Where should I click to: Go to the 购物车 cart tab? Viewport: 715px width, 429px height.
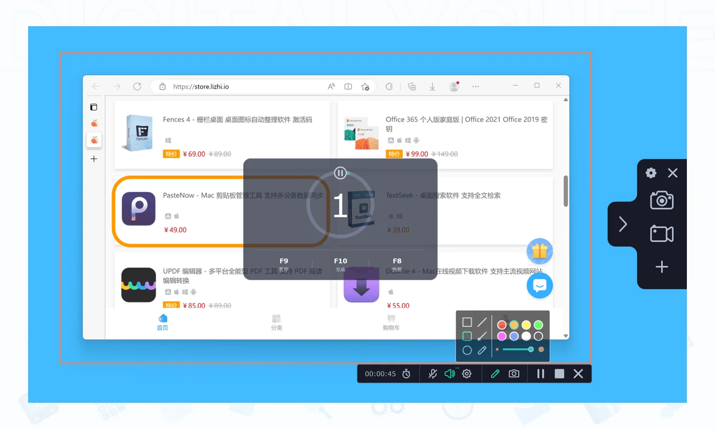(391, 322)
